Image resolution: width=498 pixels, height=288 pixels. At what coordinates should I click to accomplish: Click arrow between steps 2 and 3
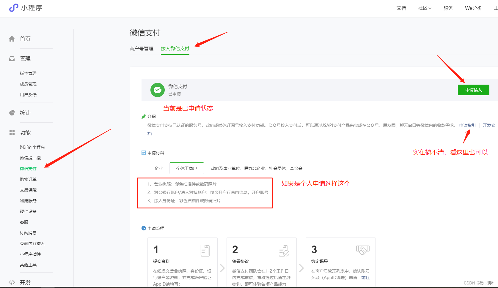(x=301, y=268)
